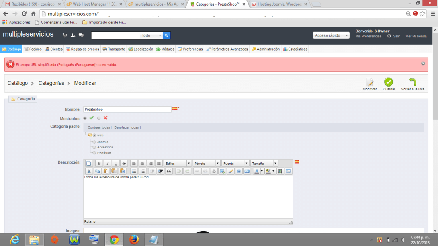Select the Mostrados no radio button
This screenshot has width=438, height=246.
[x=99, y=118]
